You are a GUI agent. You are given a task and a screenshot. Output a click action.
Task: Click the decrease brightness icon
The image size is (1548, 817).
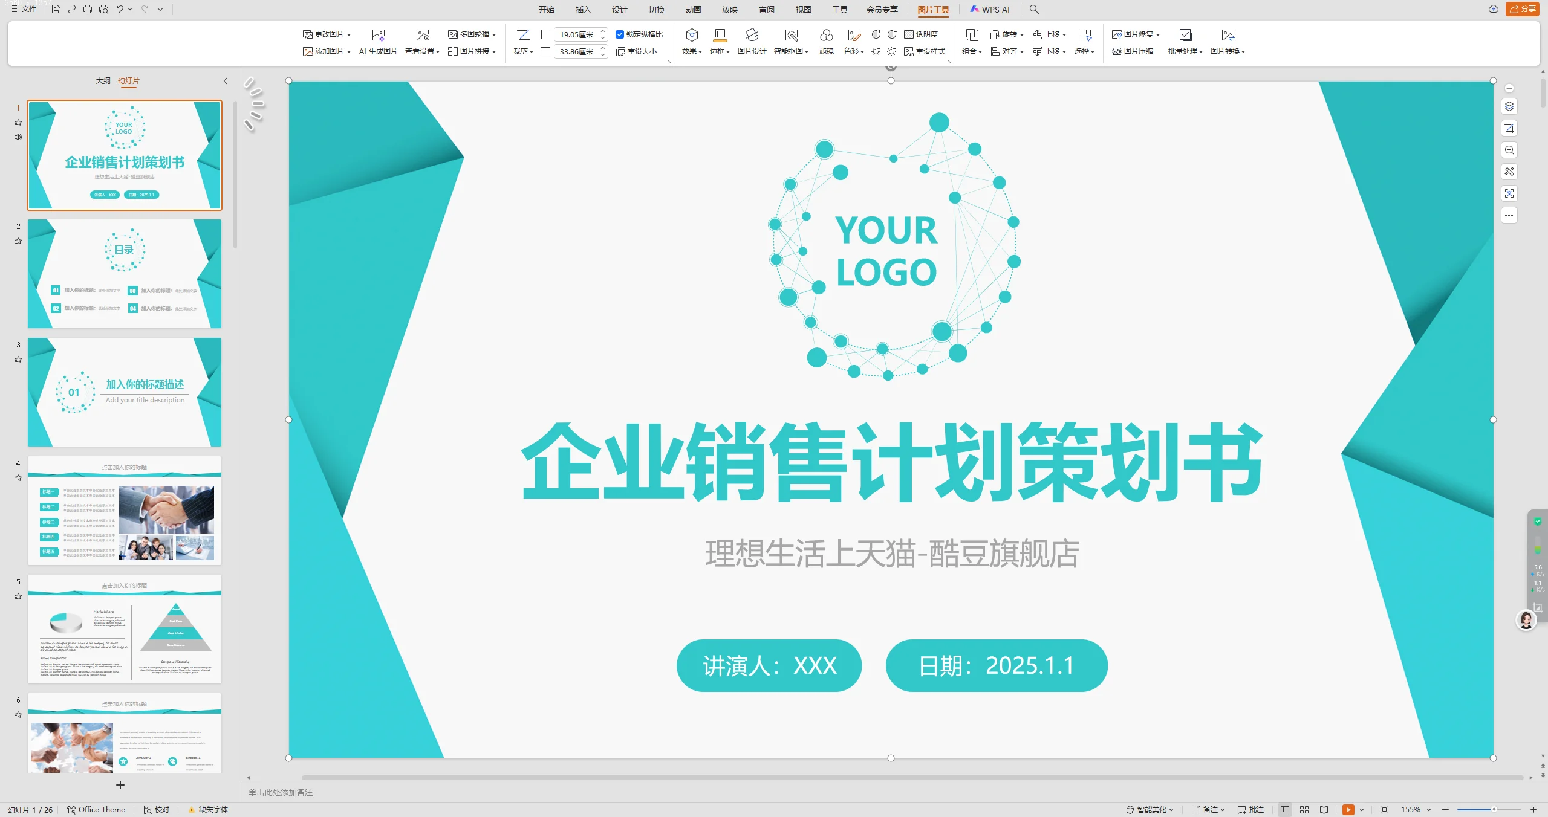(892, 51)
